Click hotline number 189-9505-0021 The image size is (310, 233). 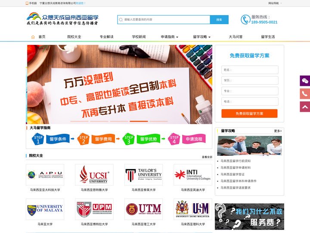(x=264, y=22)
